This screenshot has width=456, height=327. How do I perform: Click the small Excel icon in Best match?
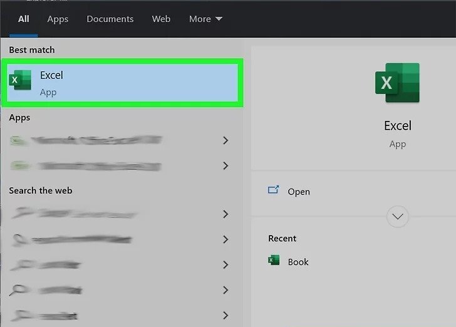20,80
